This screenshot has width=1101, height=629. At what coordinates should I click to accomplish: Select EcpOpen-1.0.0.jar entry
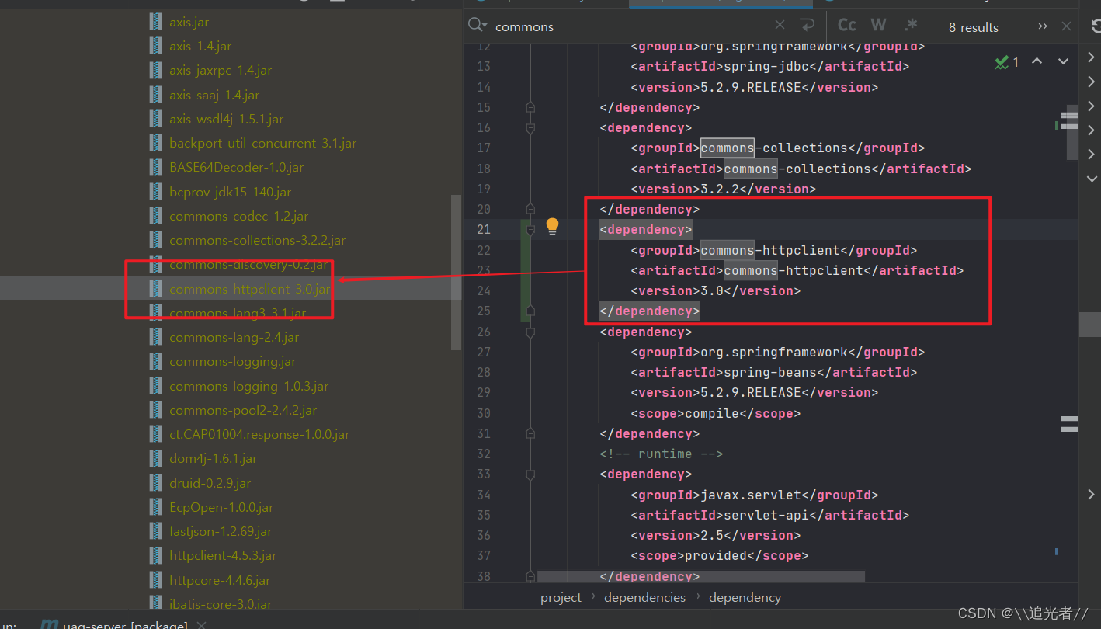[221, 507]
